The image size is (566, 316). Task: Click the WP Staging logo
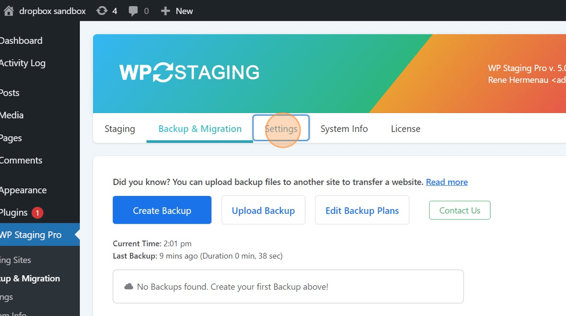[189, 73]
